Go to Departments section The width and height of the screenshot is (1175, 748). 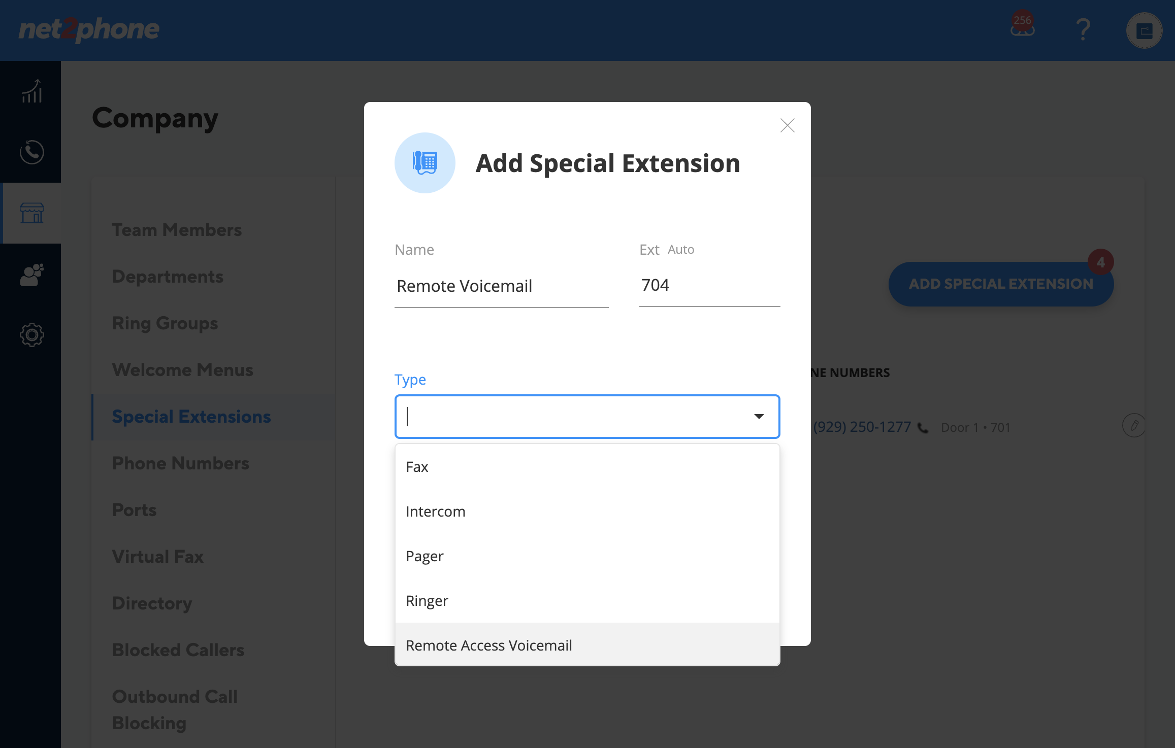(x=168, y=277)
